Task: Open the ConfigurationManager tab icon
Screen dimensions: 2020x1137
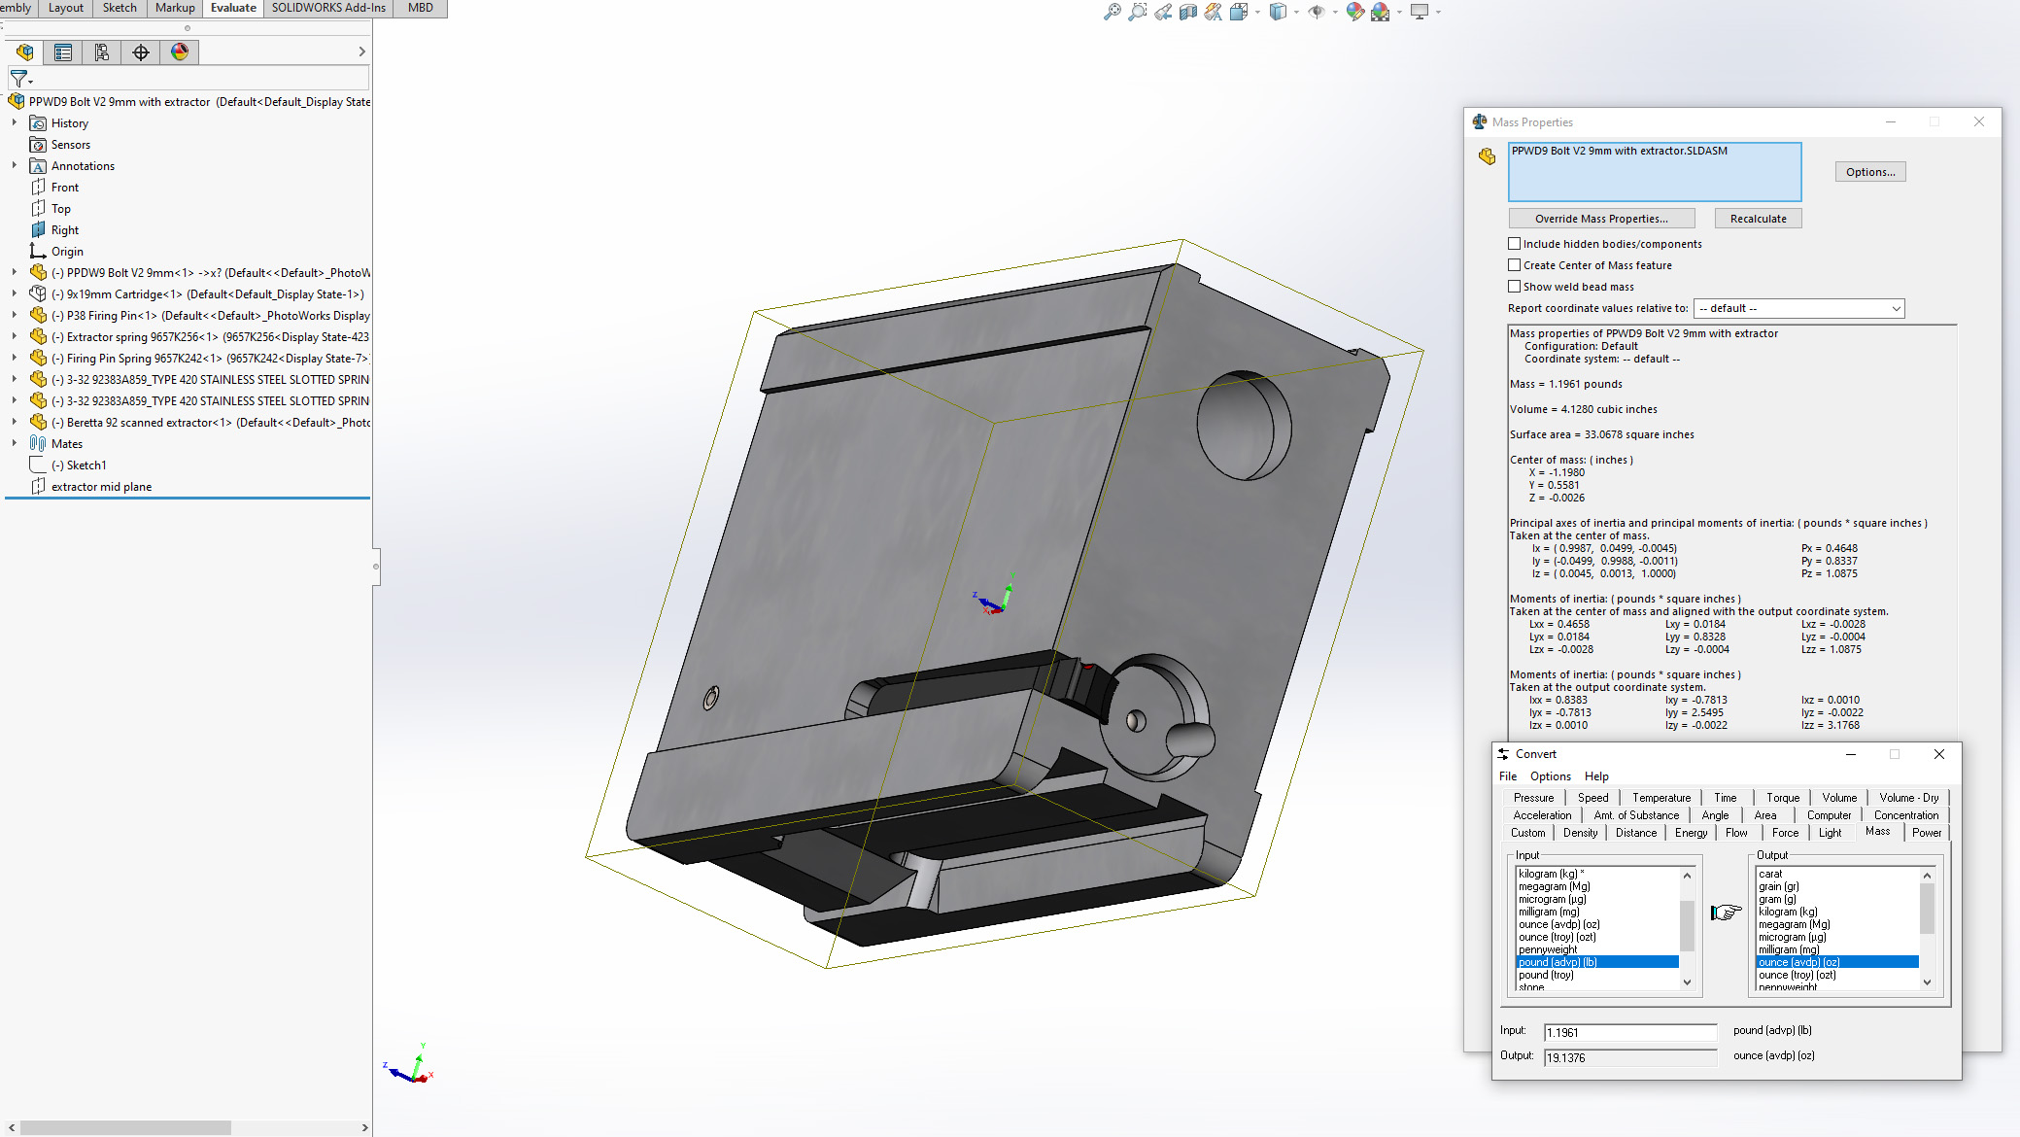Action: click(102, 52)
